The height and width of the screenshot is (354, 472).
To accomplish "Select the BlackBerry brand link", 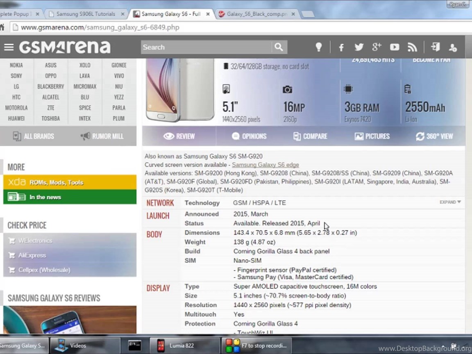I will tap(50, 86).
